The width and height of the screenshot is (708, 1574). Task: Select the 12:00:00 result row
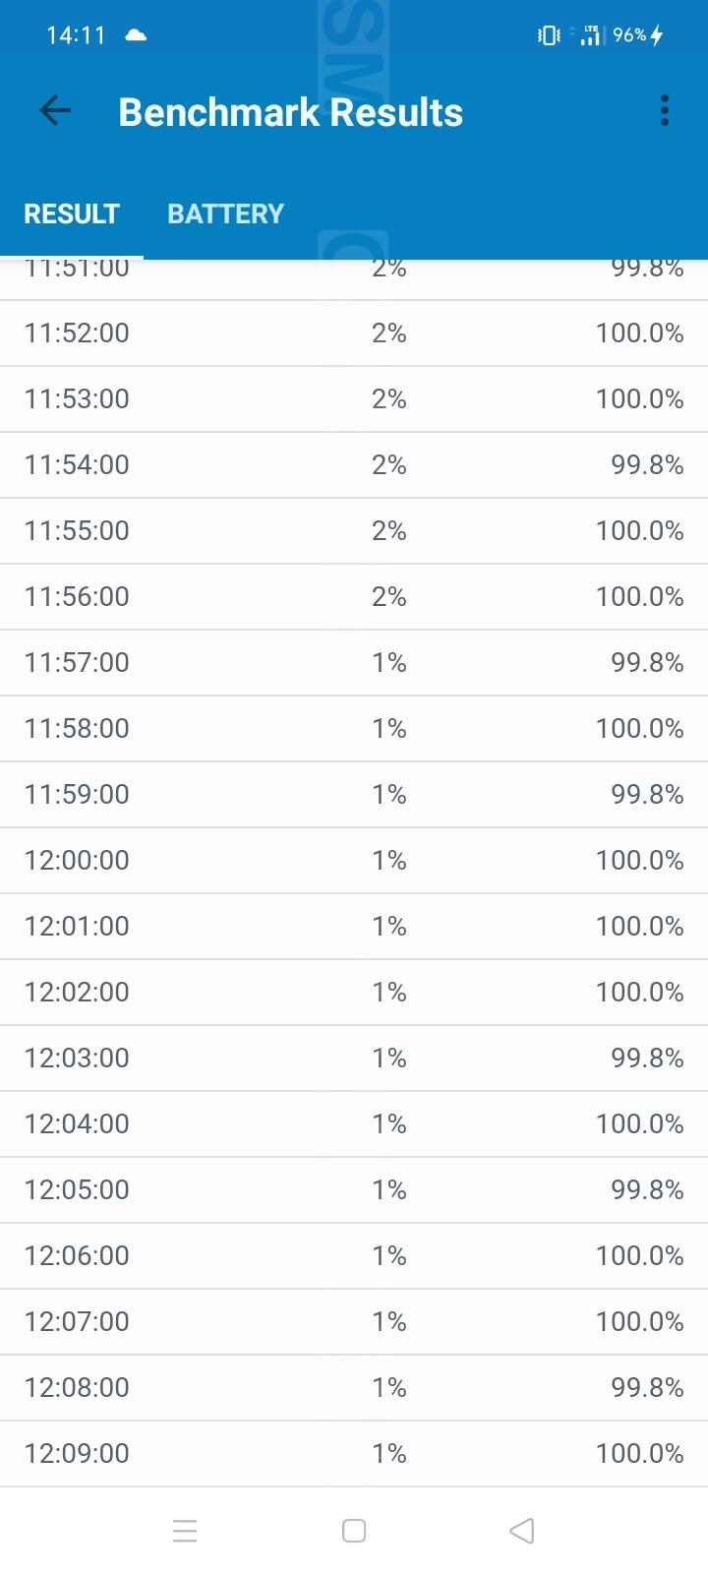[354, 861]
